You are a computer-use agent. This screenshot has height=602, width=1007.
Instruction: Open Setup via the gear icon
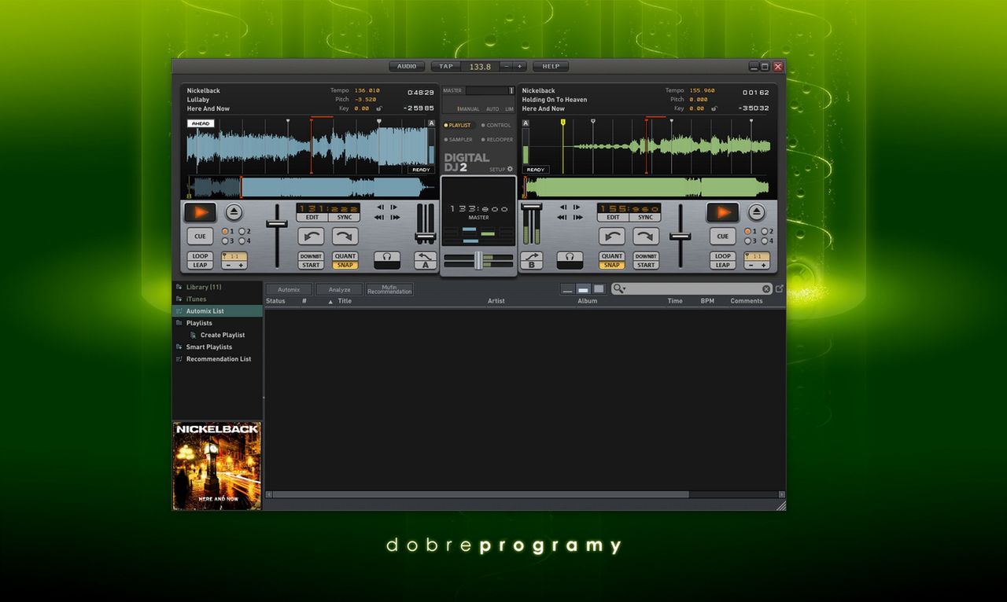click(x=510, y=169)
